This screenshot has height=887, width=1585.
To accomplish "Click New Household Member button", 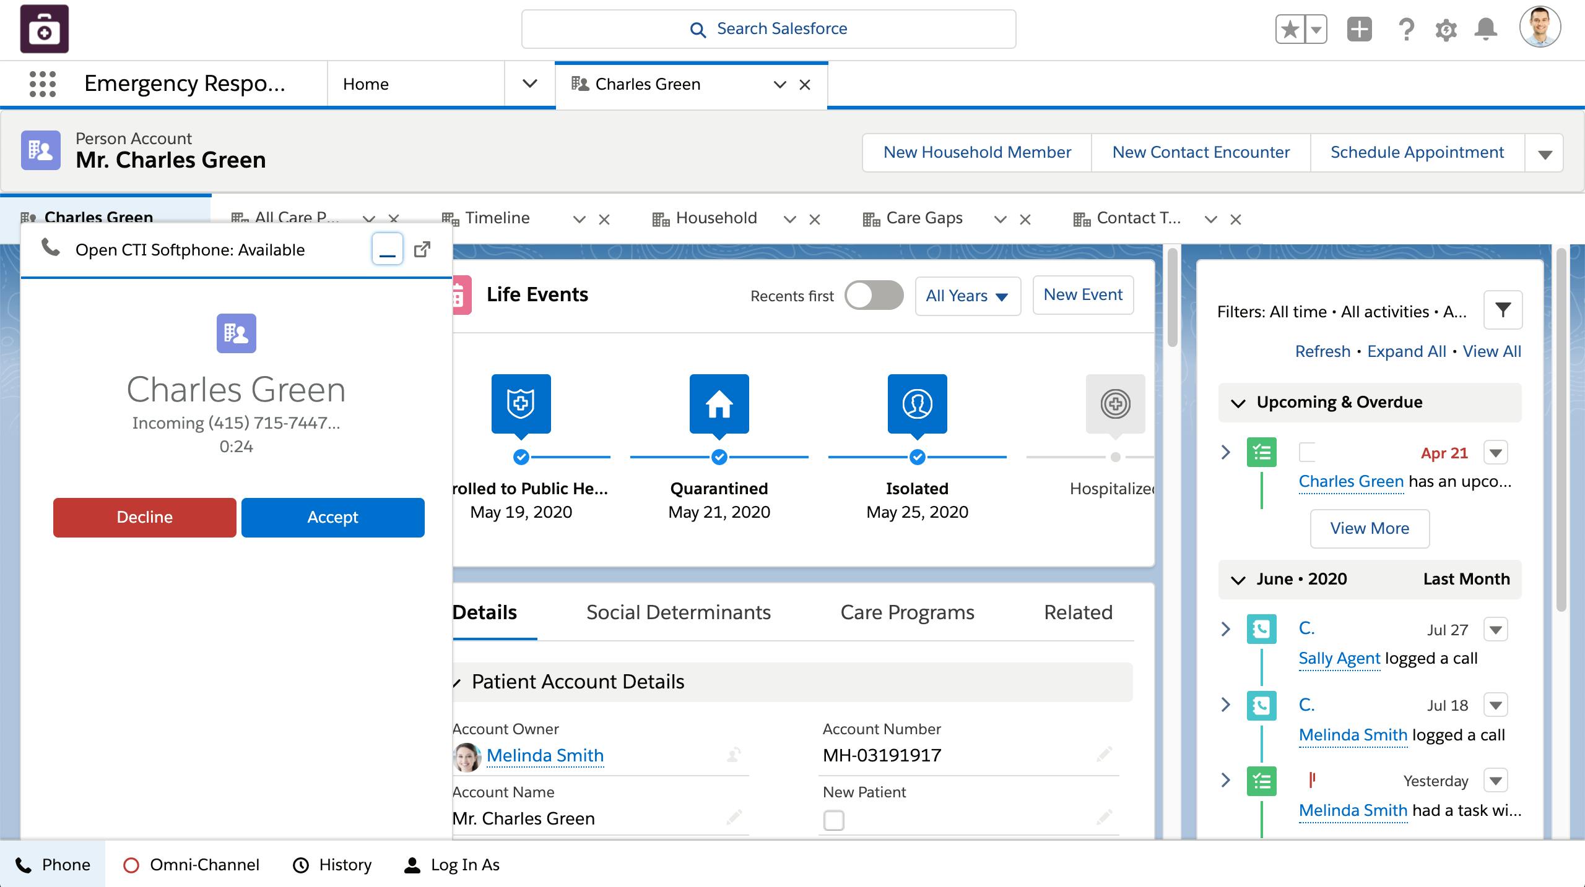I will (x=977, y=152).
